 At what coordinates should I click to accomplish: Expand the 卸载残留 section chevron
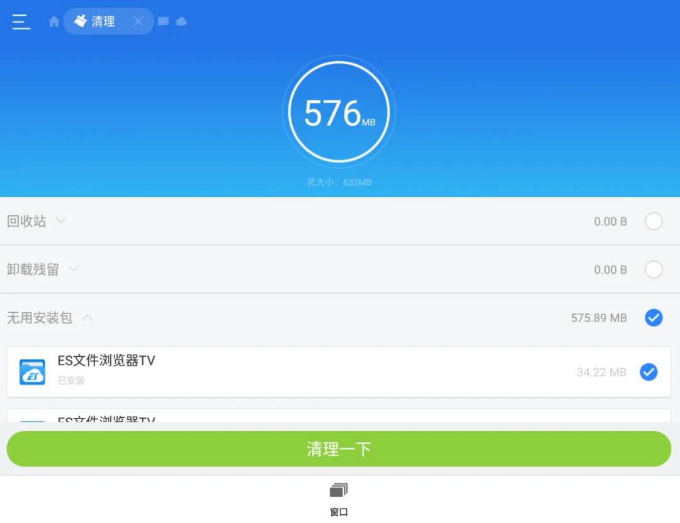click(x=74, y=269)
